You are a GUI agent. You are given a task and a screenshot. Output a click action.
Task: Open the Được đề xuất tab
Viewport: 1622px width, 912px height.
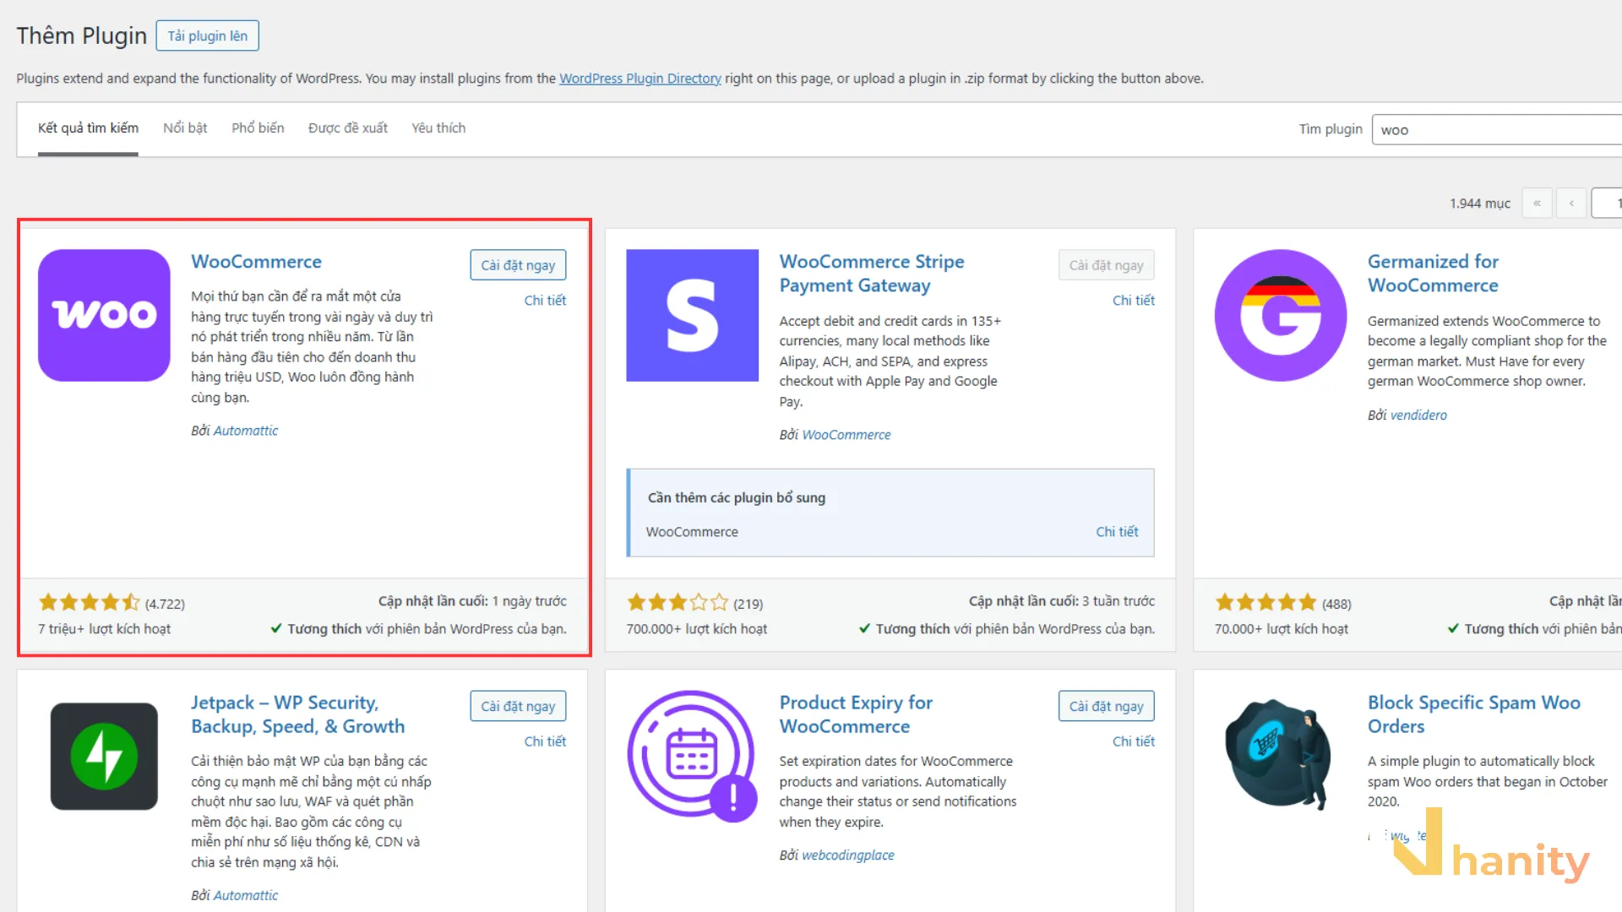click(348, 128)
